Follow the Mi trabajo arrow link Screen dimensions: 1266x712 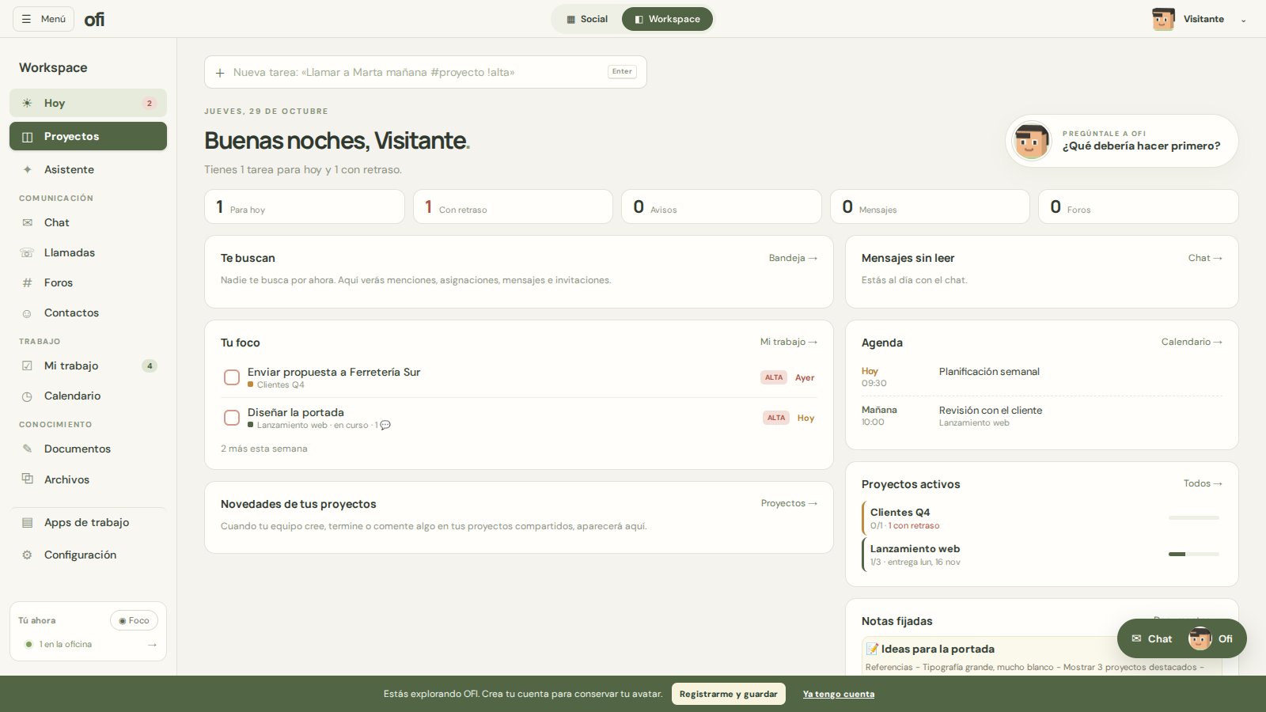[x=789, y=342]
